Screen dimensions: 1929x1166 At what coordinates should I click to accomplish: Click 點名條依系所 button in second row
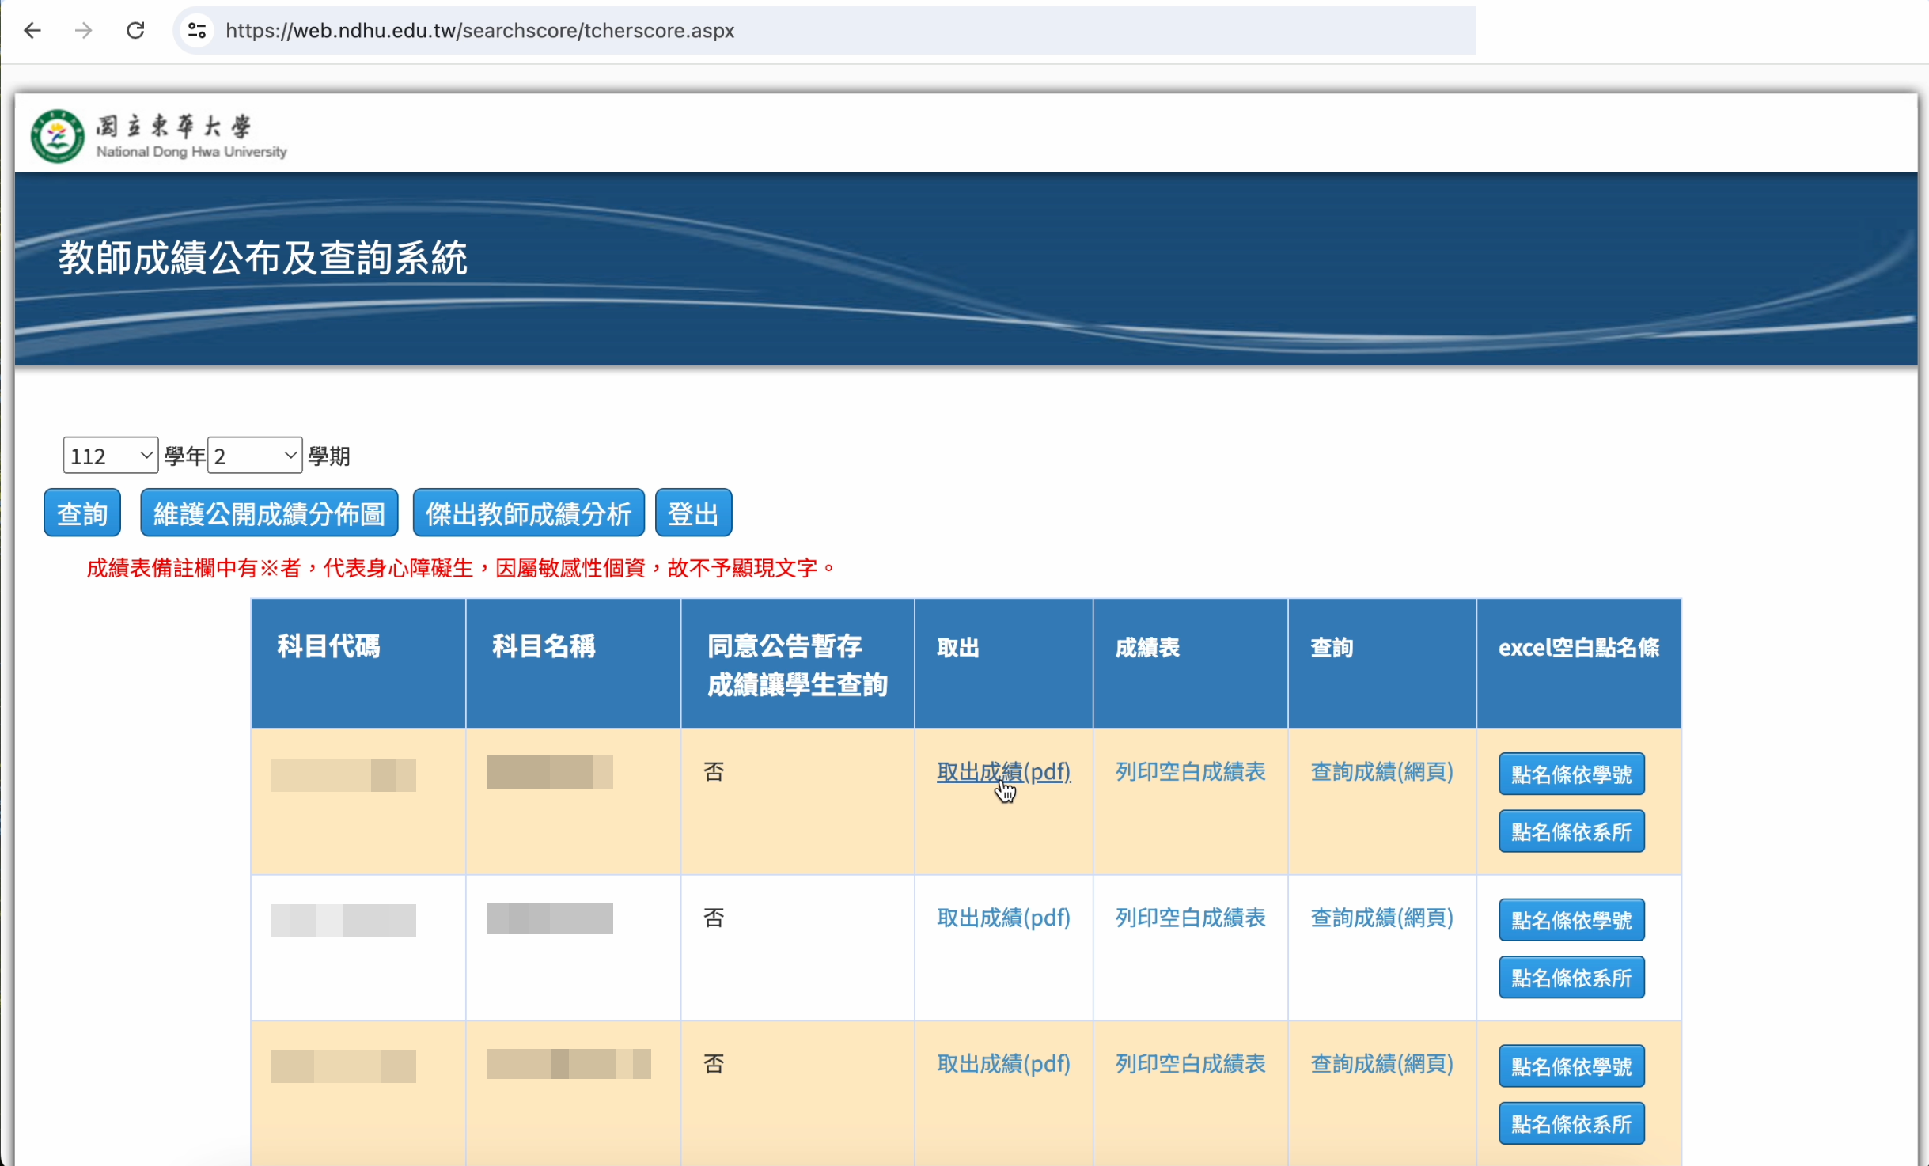pos(1571,978)
